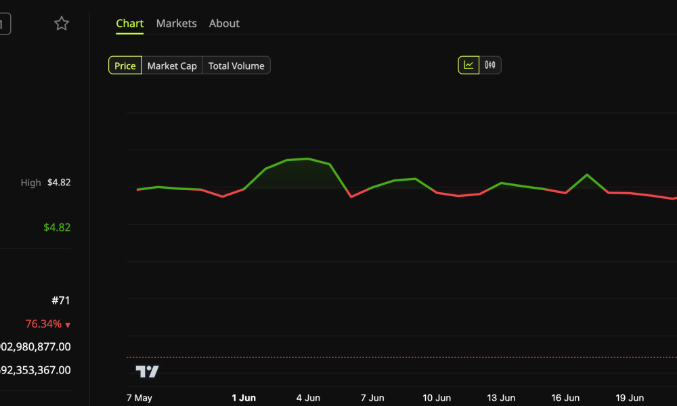Image resolution: width=677 pixels, height=406 pixels.
Task: Switch to candlestick chart view icon
Action: pos(490,65)
